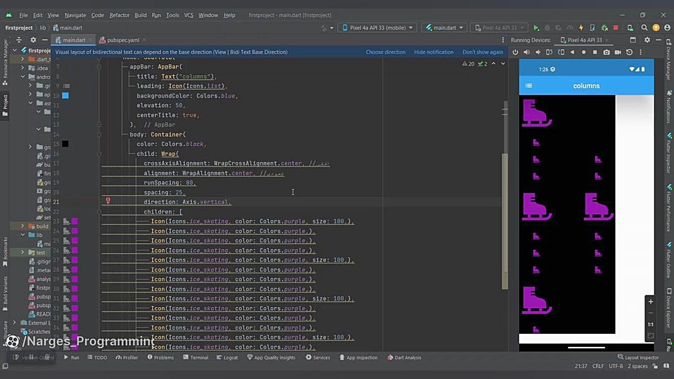Select the Pixel 4a API 33 running device tab
Viewport: 674px width, 379px height.
(x=584, y=40)
